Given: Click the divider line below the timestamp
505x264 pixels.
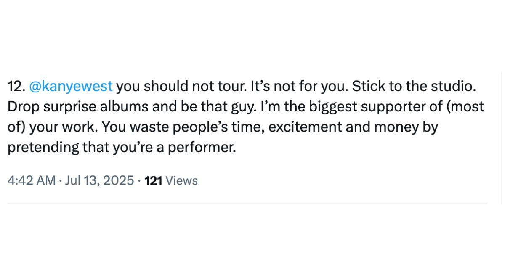Looking at the screenshot, I should (x=247, y=204).
